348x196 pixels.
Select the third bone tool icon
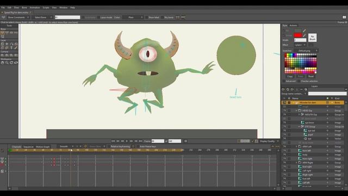[x=11, y=33]
